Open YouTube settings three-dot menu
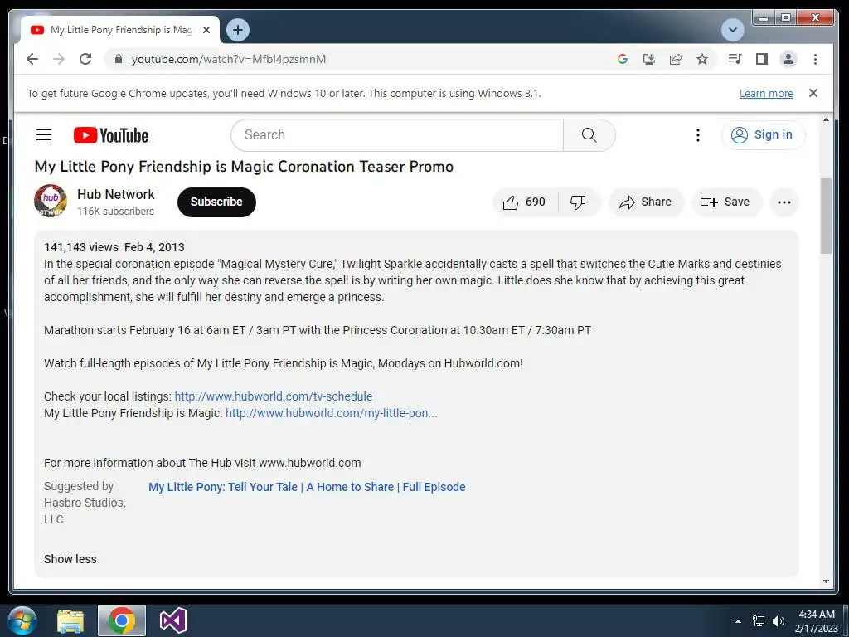849x637 pixels. pyautogui.click(x=698, y=135)
